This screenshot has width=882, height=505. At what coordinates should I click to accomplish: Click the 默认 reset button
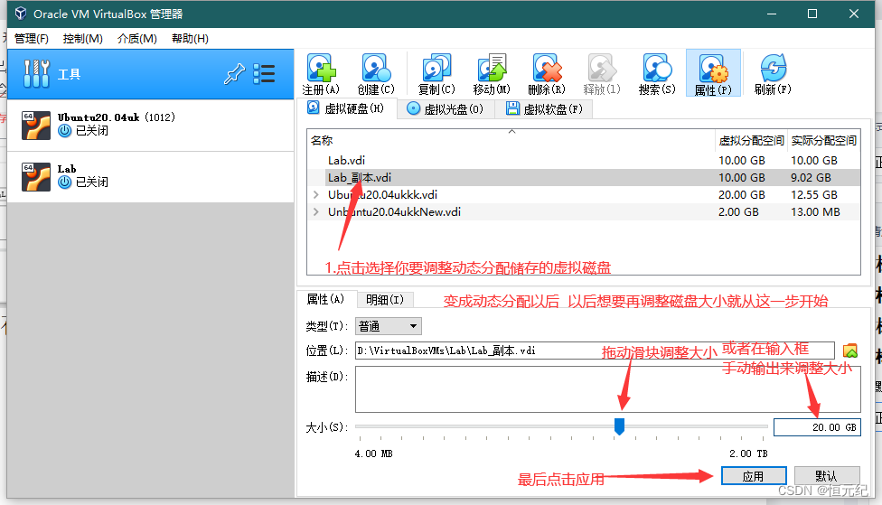tap(827, 476)
